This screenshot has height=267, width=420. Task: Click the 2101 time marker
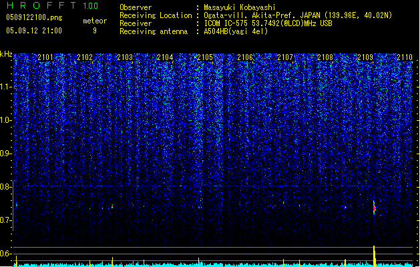pyautogui.click(x=45, y=57)
